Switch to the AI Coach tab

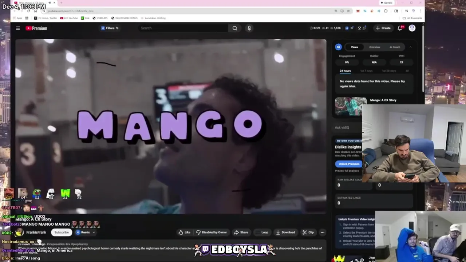coord(395,47)
